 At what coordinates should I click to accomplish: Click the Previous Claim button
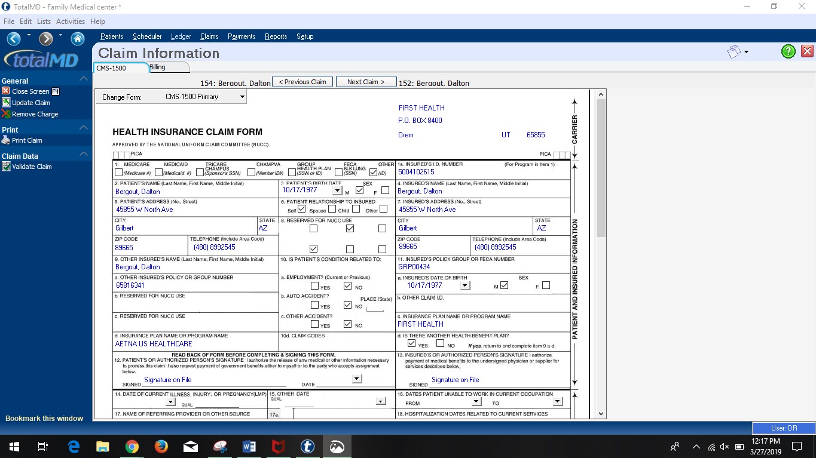pyautogui.click(x=302, y=82)
